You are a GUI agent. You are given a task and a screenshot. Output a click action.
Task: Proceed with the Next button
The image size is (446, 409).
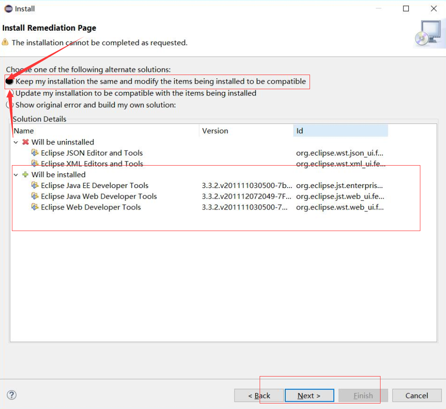point(309,395)
